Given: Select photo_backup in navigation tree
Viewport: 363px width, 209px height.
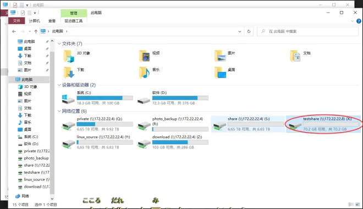Looking at the screenshot, I should (x=36, y=158).
